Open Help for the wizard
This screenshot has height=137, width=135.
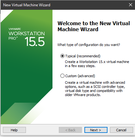(x=14, y=130)
